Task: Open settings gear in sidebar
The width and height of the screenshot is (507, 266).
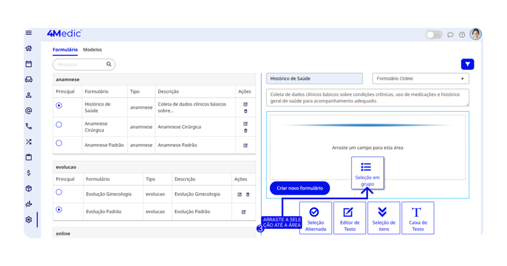Action: coord(29,220)
